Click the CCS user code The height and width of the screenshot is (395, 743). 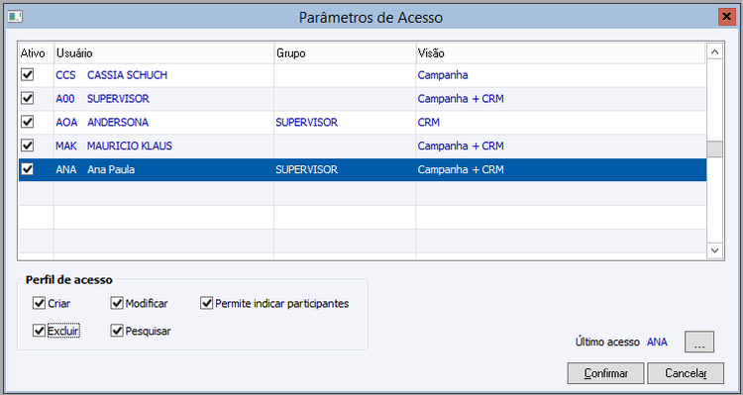(65, 75)
